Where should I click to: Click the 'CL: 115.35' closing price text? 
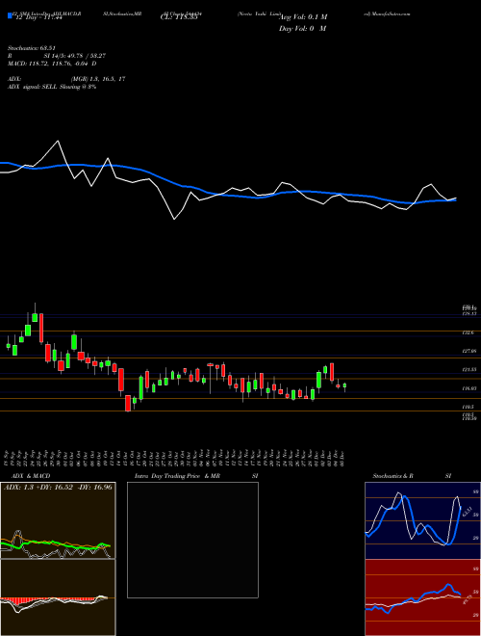click(179, 17)
